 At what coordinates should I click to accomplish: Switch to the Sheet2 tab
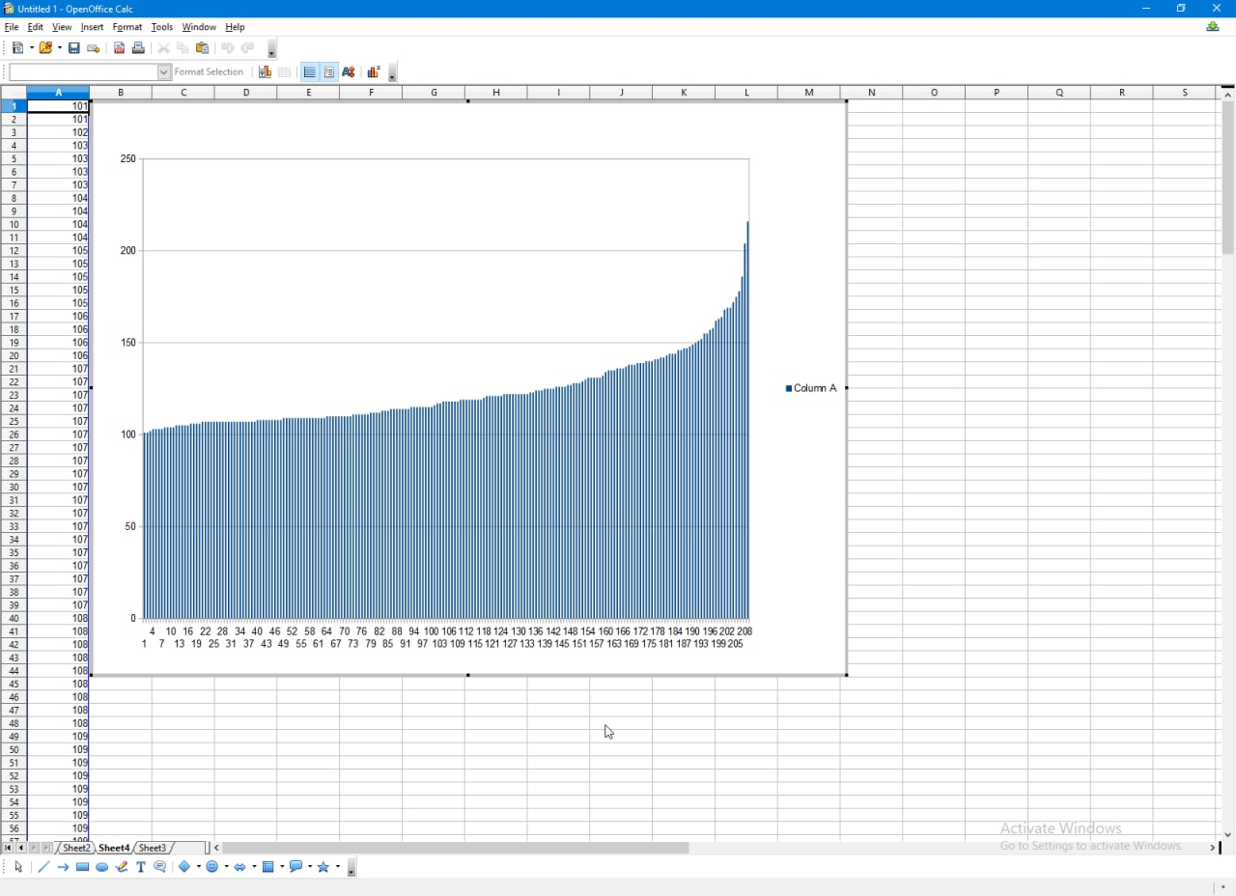click(76, 848)
